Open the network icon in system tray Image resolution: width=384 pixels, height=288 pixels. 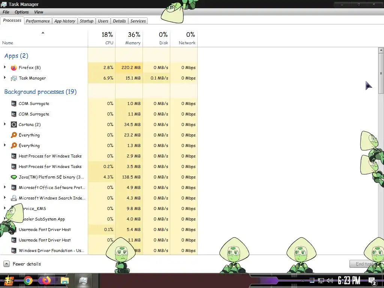(x=321, y=280)
